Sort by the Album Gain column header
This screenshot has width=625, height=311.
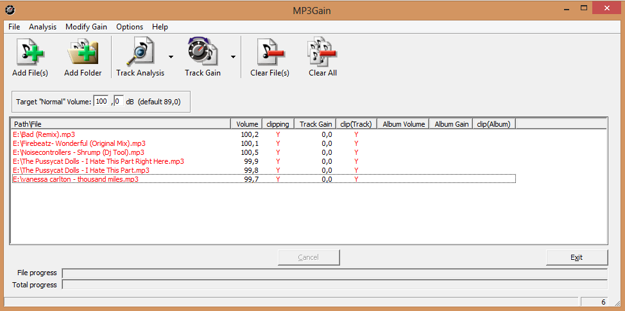pyautogui.click(x=451, y=124)
